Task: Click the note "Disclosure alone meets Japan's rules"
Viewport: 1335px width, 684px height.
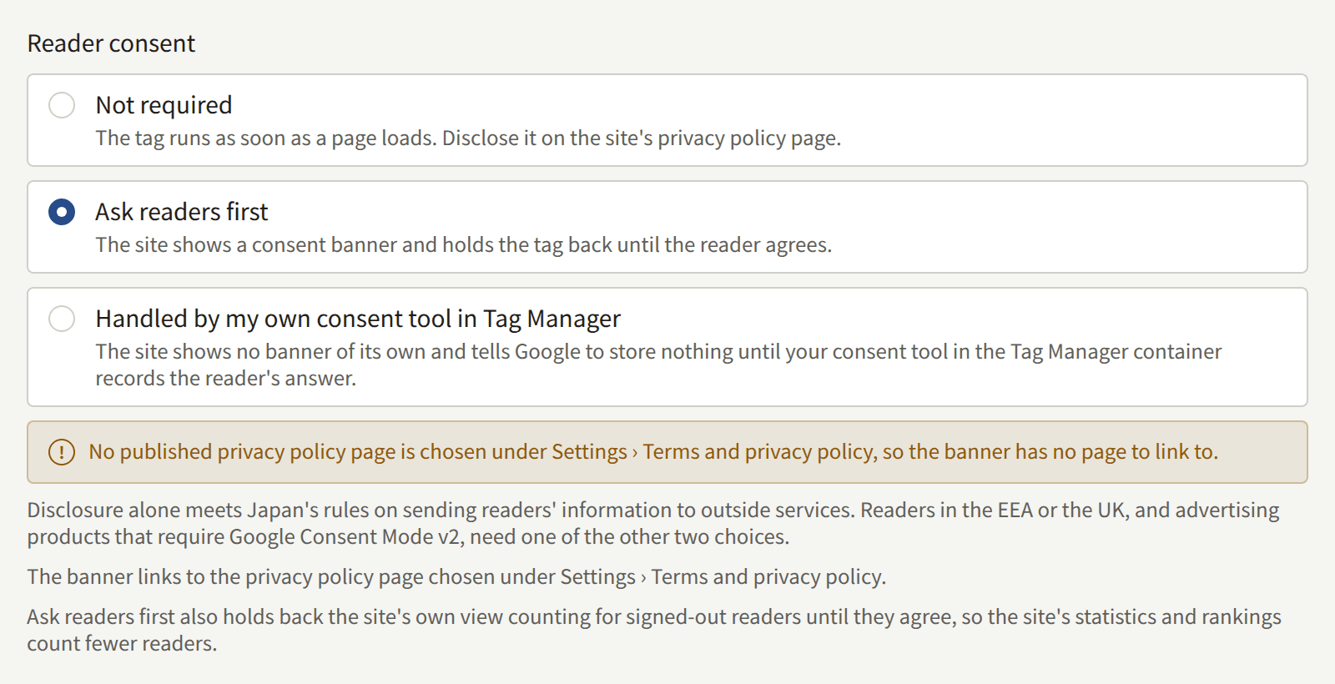Action: pyautogui.click(x=653, y=524)
